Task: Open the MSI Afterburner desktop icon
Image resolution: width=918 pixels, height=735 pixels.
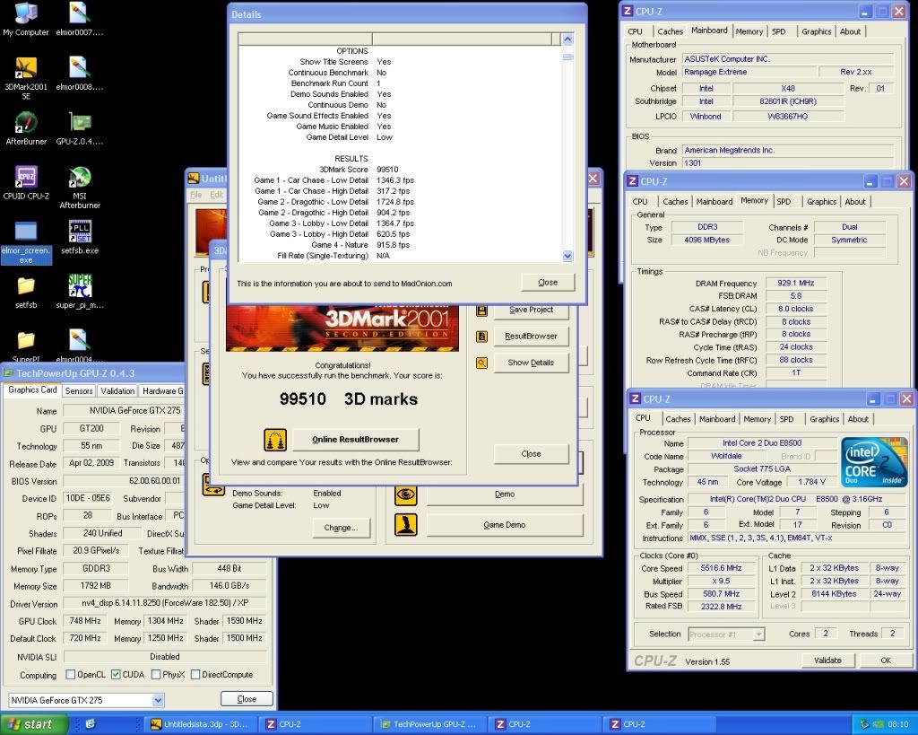Action: (x=80, y=178)
